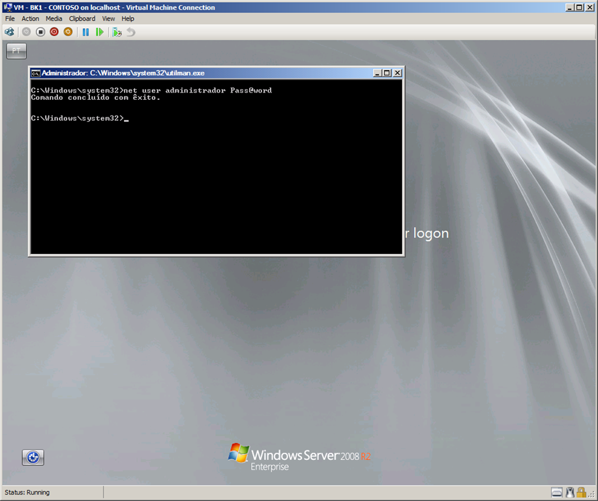The height and width of the screenshot is (501, 598).
Task: Click the keyboard icon in the status bar
Action: [556, 493]
